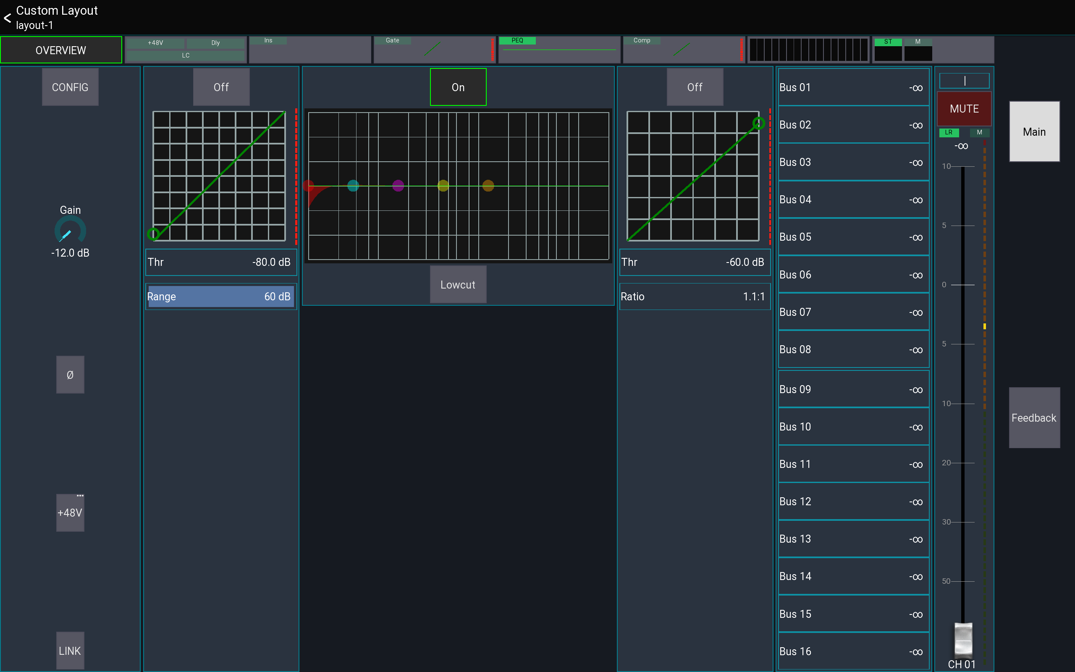Open the Gate tab in top strip

point(434,50)
